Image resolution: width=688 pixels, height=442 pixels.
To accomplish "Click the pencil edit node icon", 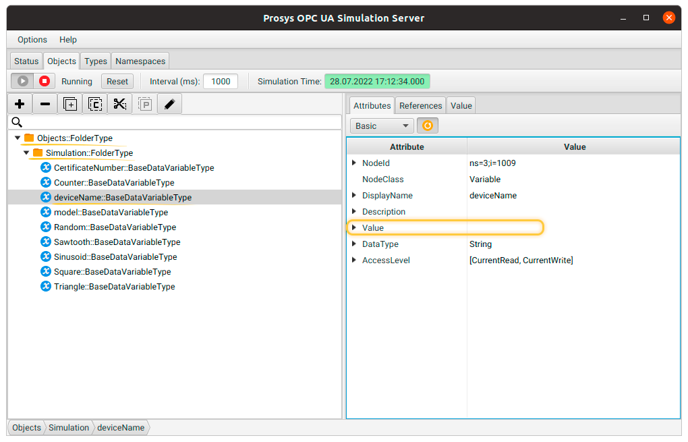I will pyautogui.click(x=170, y=104).
